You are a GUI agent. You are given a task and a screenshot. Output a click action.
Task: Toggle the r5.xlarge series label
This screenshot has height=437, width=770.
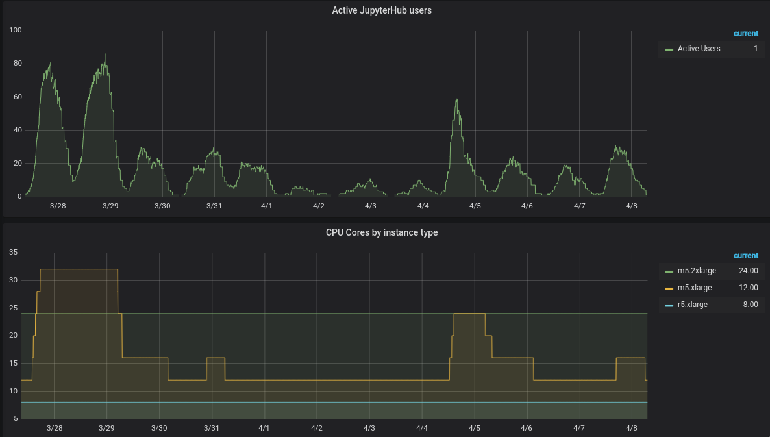click(692, 305)
